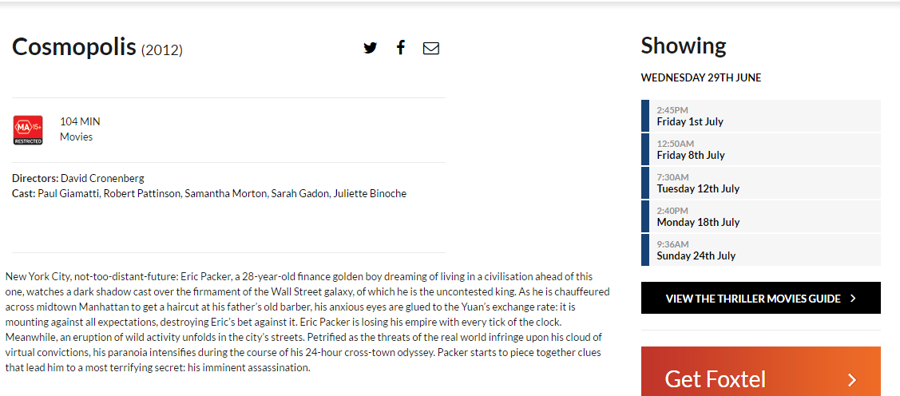Open the Get Foxtel banner
900x396 pixels.
pyautogui.click(x=716, y=378)
